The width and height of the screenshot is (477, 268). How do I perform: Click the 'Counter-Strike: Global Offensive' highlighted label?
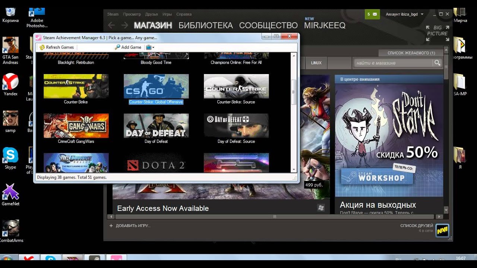[x=156, y=102]
